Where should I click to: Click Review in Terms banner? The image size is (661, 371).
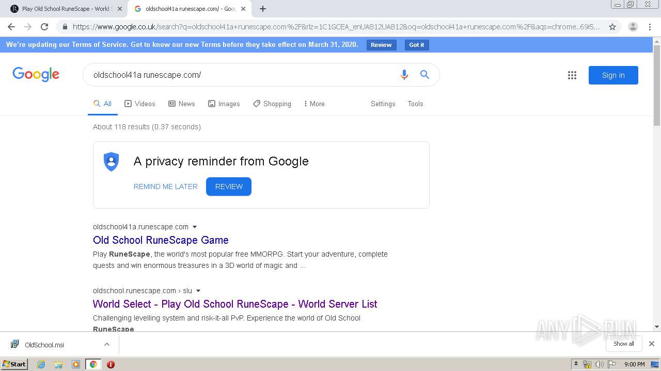(x=381, y=45)
